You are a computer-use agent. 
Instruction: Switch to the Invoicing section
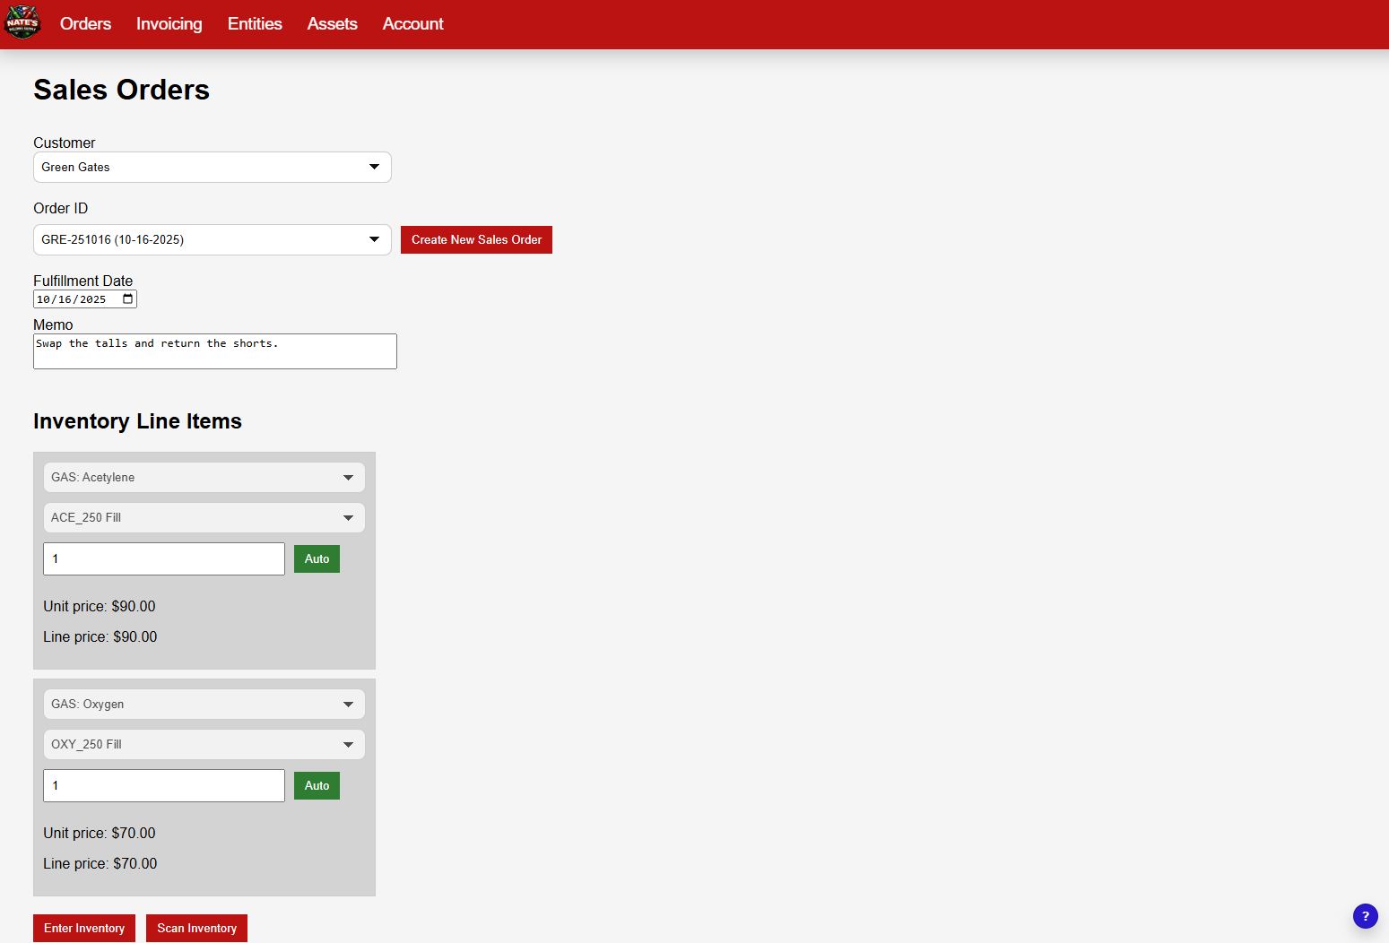tap(169, 24)
